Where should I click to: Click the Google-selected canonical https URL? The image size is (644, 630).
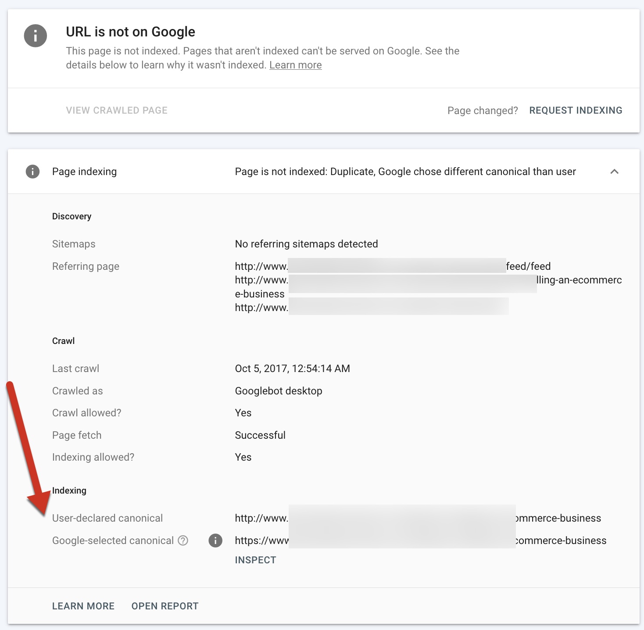coord(420,541)
